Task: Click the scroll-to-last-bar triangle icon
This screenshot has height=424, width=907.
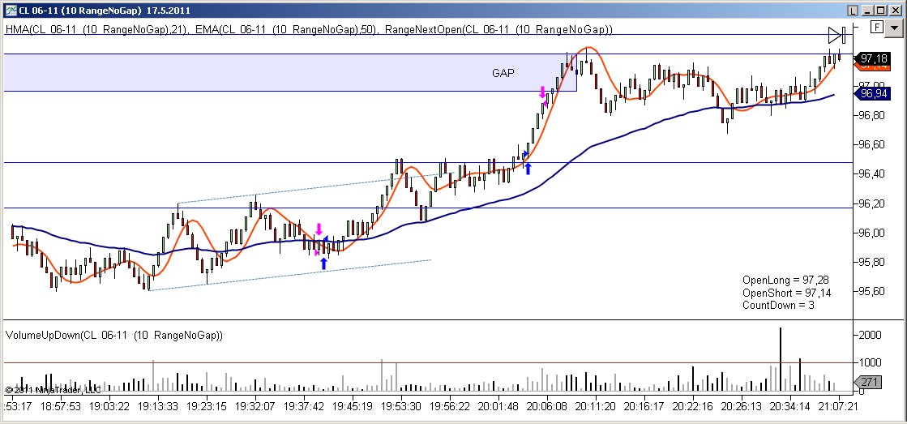Action: pos(837,36)
